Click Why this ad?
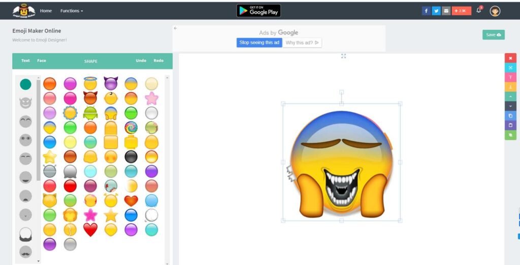This screenshot has height=265, width=520. (302, 43)
